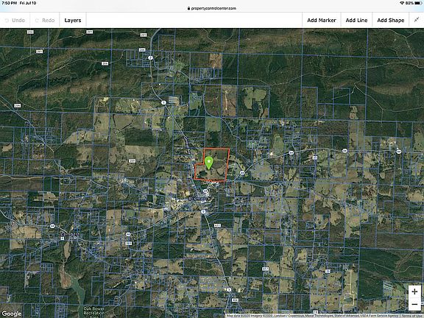
Task: Click the Redo arrow icon
Action: point(37,21)
